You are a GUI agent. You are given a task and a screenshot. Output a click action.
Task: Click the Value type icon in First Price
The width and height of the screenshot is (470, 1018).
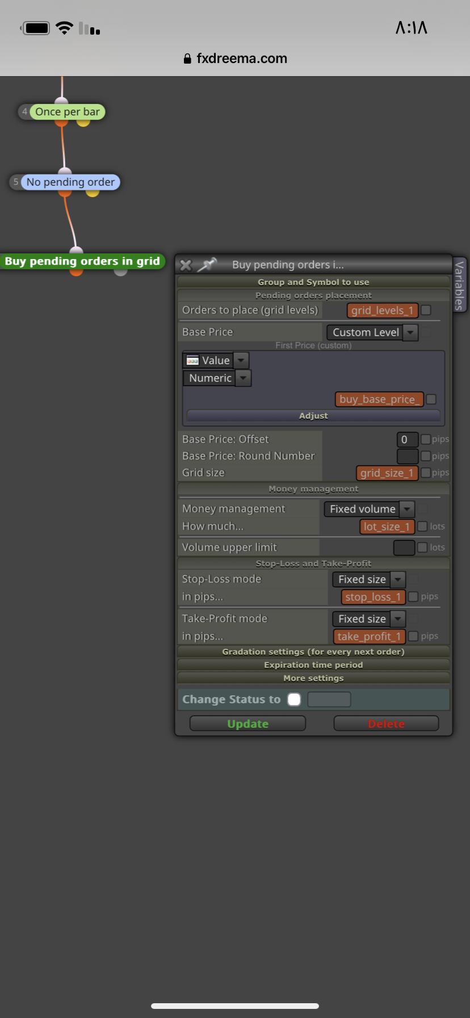pyautogui.click(x=192, y=360)
